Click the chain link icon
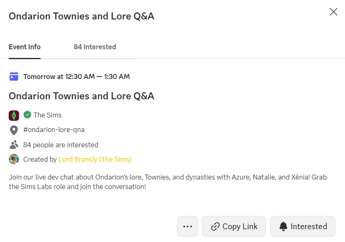 (x=215, y=226)
